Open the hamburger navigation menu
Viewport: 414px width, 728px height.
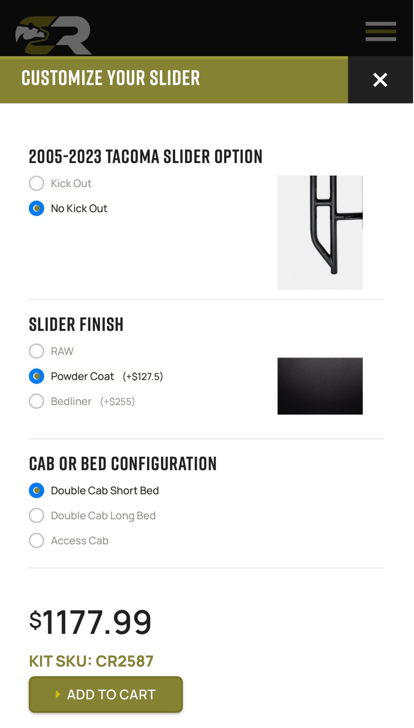click(380, 31)
